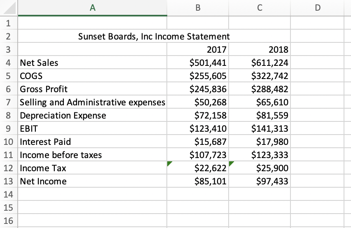The height and width of the screenshot is (228, 351).
Task: Click the $15,687 interest value
Action: click(198, 142)
